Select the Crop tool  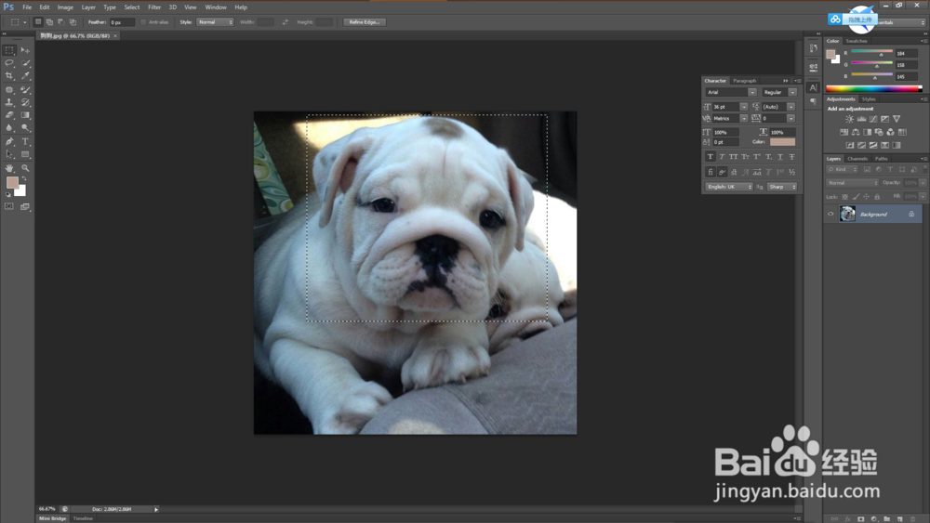coord(9,76)
